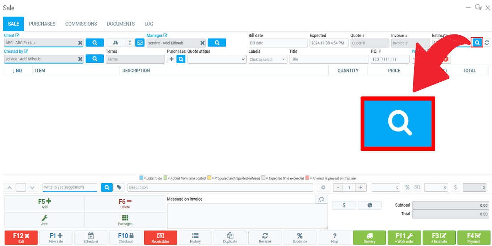Click the mobile phone icon beside Client
This screenshot has width=492, height=246.
pos(130,43)
